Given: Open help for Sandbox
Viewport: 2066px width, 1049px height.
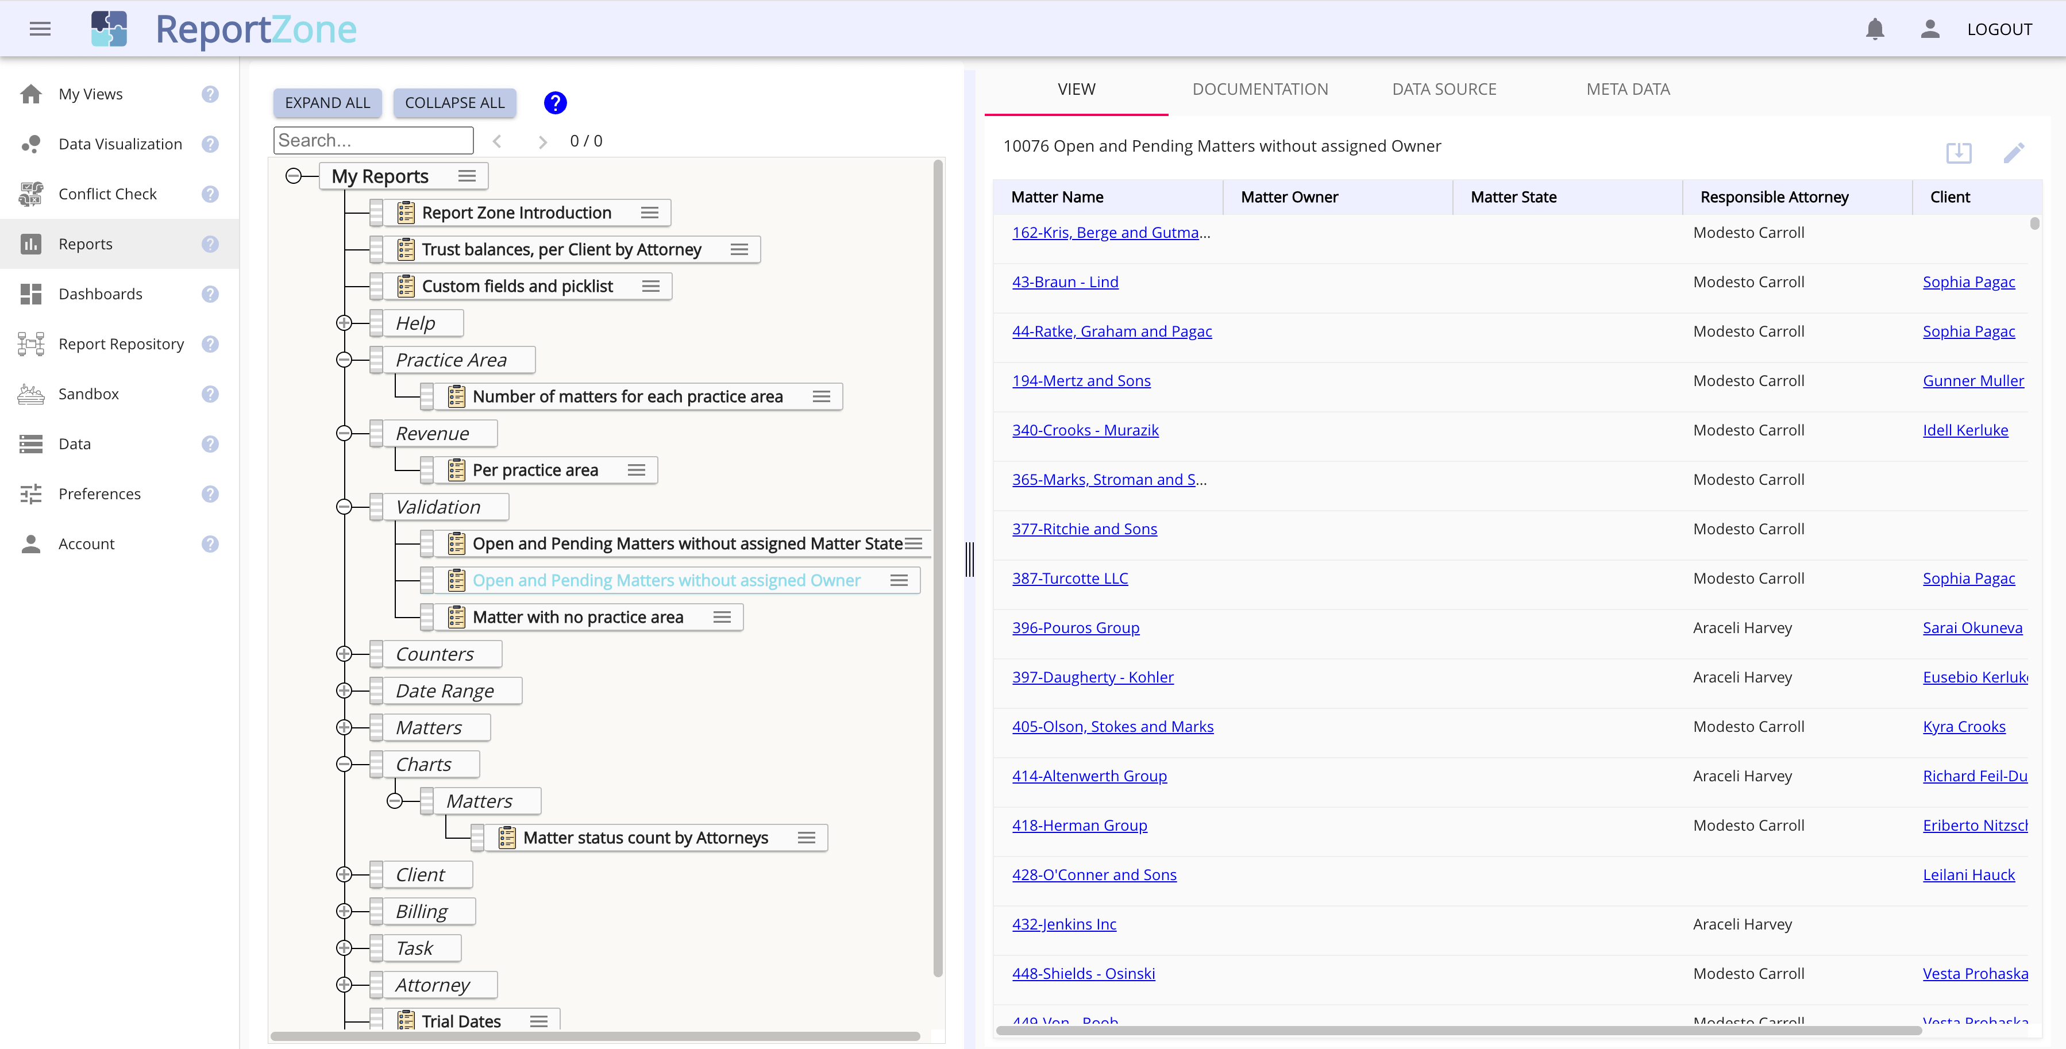Looking at the screenshot, I should pos(210,394).
